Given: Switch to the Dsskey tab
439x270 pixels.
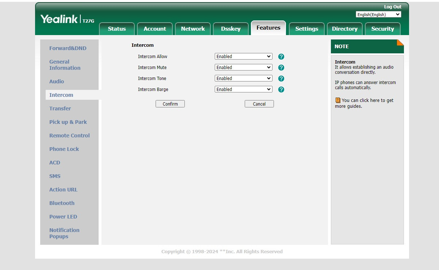Looking at the screenshot, I should coord(230,29).
